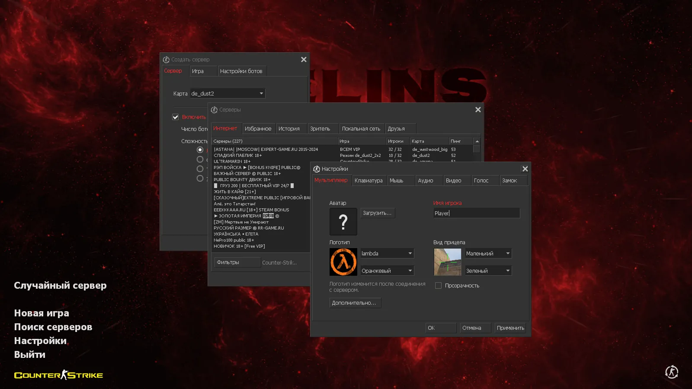Viewport: 692px width, 389px height.
Task: Click the CS emblem in the bottom-right corner
Action: (x=671, y=372)
